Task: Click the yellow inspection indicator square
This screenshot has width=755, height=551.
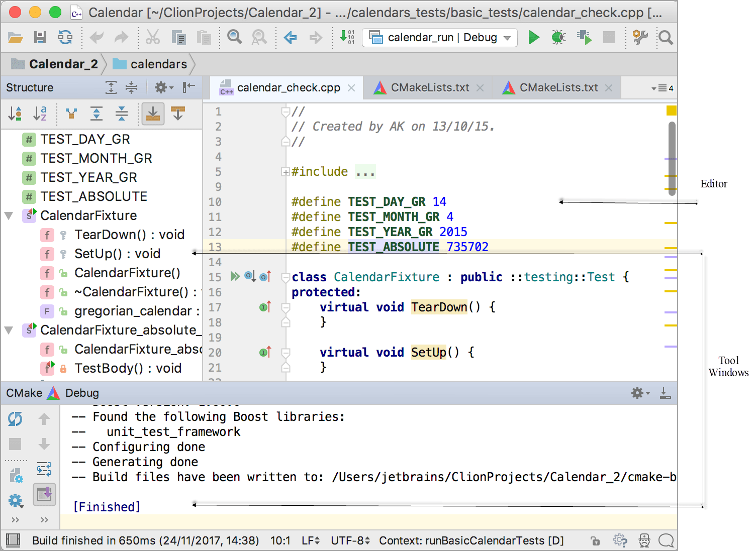Action: tap(671, 111)
